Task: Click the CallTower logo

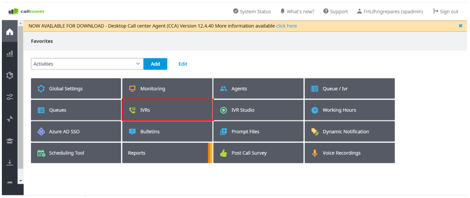Action: 27,12
